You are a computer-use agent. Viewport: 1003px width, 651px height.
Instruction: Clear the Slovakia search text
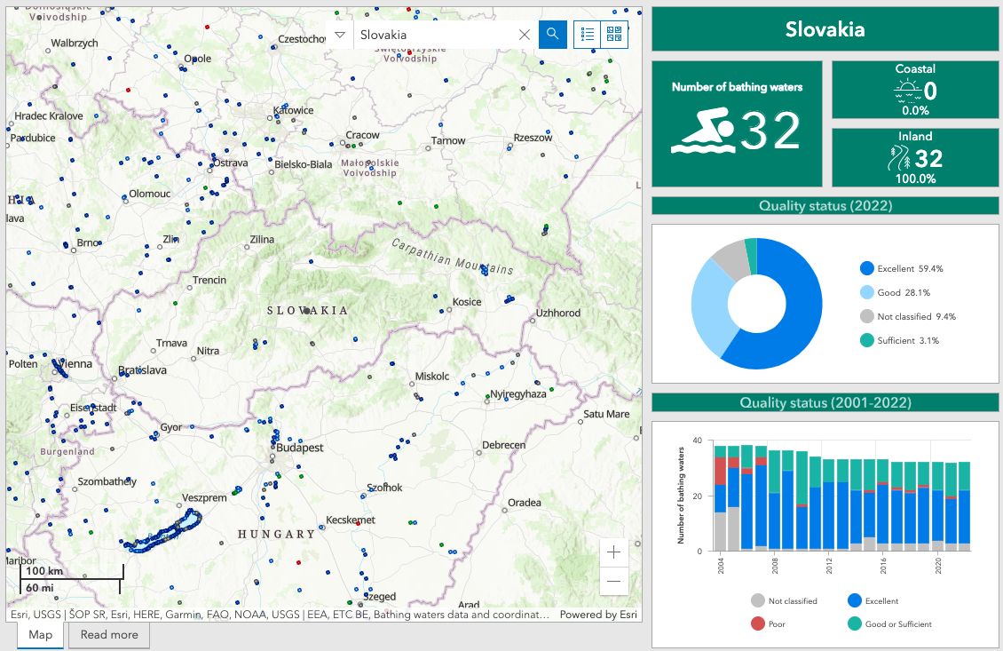tap(525, 35)
